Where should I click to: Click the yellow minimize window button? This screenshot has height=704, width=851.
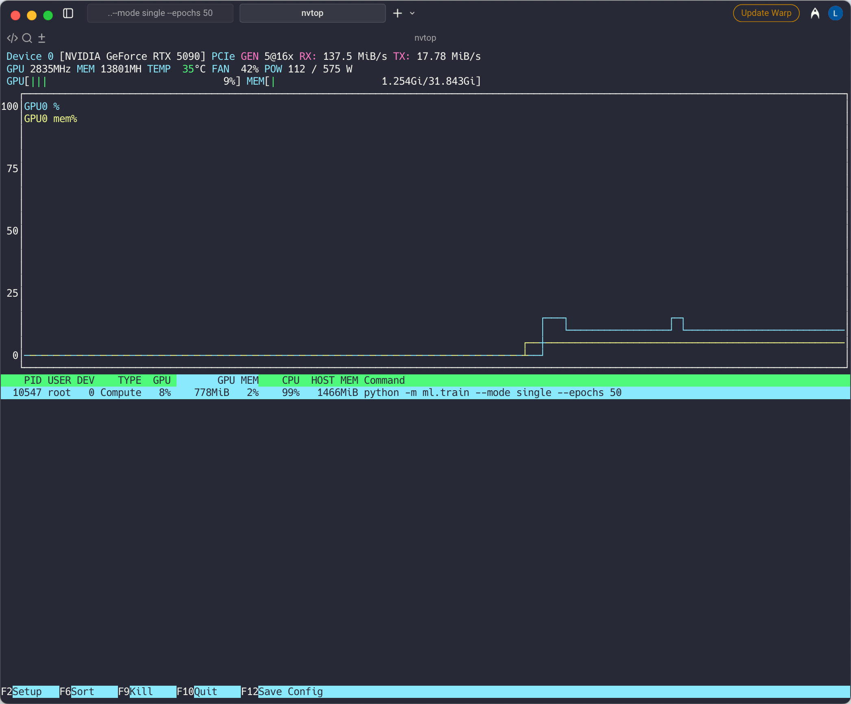[32, 15]
